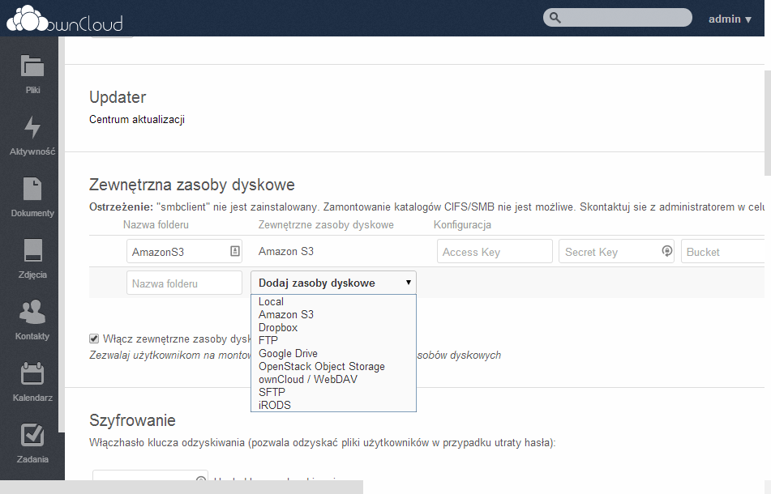This screenshot has height=494, width=771.
Task: Click the Konfiguracja column header
Action: pos(462,225)
